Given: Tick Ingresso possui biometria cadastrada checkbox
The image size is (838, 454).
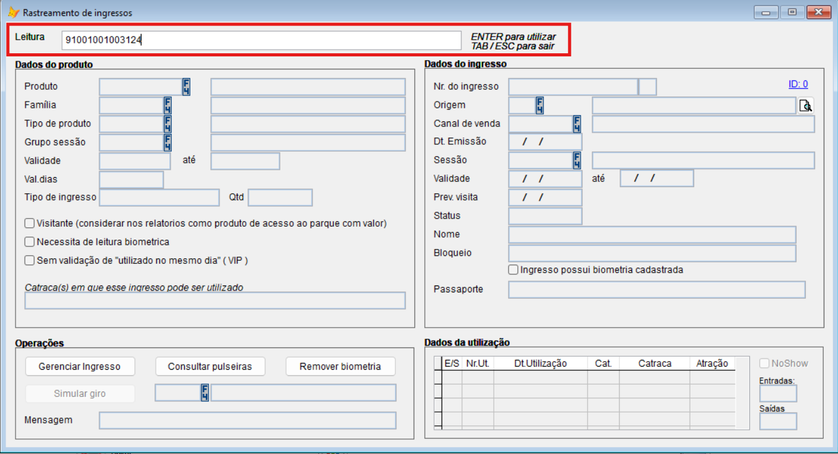Looking at the screenshot, I should [x=513, y=270].
